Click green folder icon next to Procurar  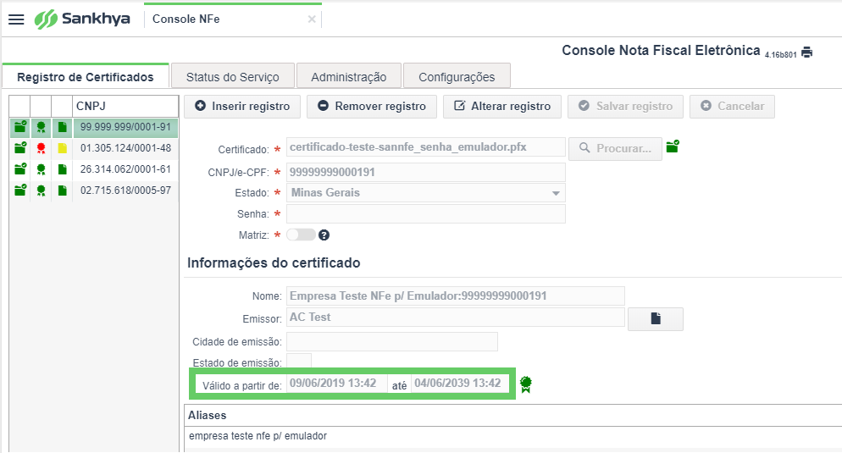[x=673, y=146]
